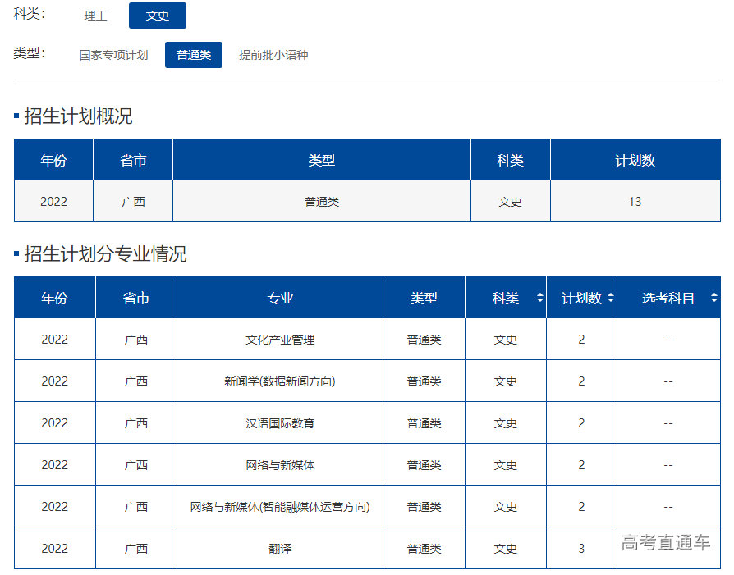Viewport: 734px width, 575px height.
Task: Switch 科类 filter to 理工
Action: point(96,16)
